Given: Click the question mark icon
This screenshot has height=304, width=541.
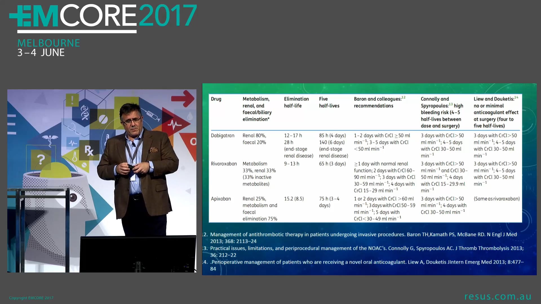Looking at the screenshot, I should (41, 159).
